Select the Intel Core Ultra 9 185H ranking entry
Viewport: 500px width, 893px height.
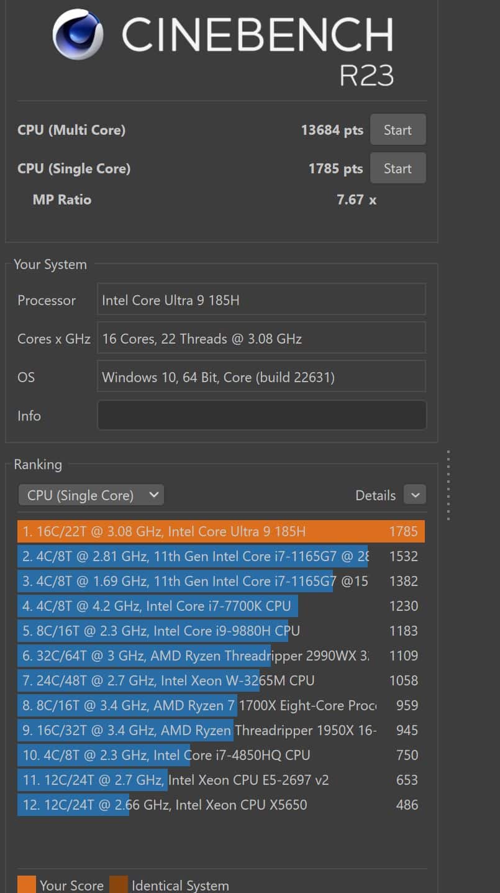[221, 531]
